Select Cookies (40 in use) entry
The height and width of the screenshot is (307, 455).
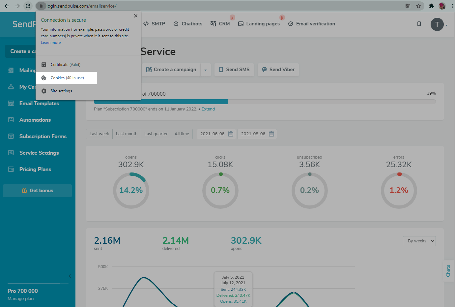(x=67, y=78)
